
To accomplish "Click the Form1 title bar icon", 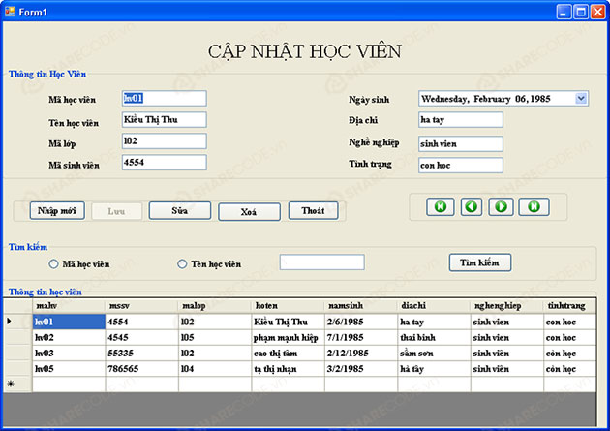I will [10, 11].
